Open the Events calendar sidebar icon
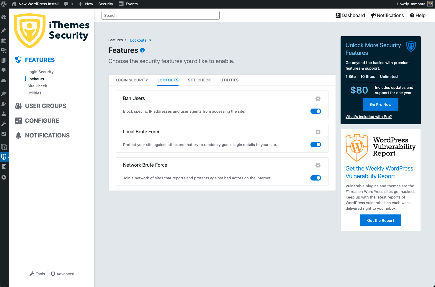This screenshot has height=287, width=435. [4, 40]
